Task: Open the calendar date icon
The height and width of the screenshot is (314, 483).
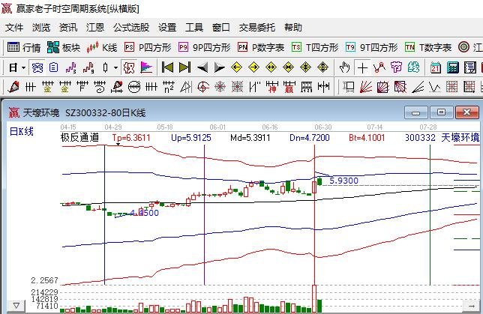Action: (436, 67)
